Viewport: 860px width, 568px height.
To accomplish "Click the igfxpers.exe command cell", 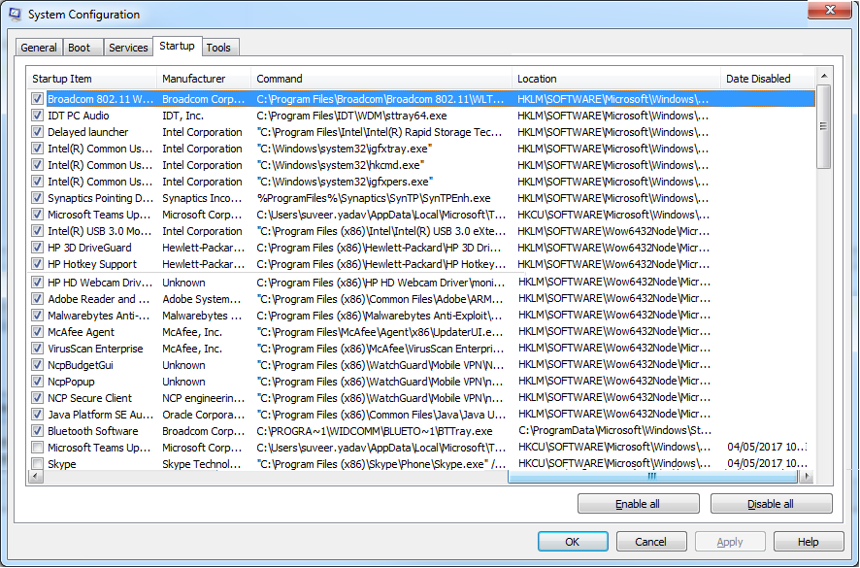I will click(x=345, y=182).
